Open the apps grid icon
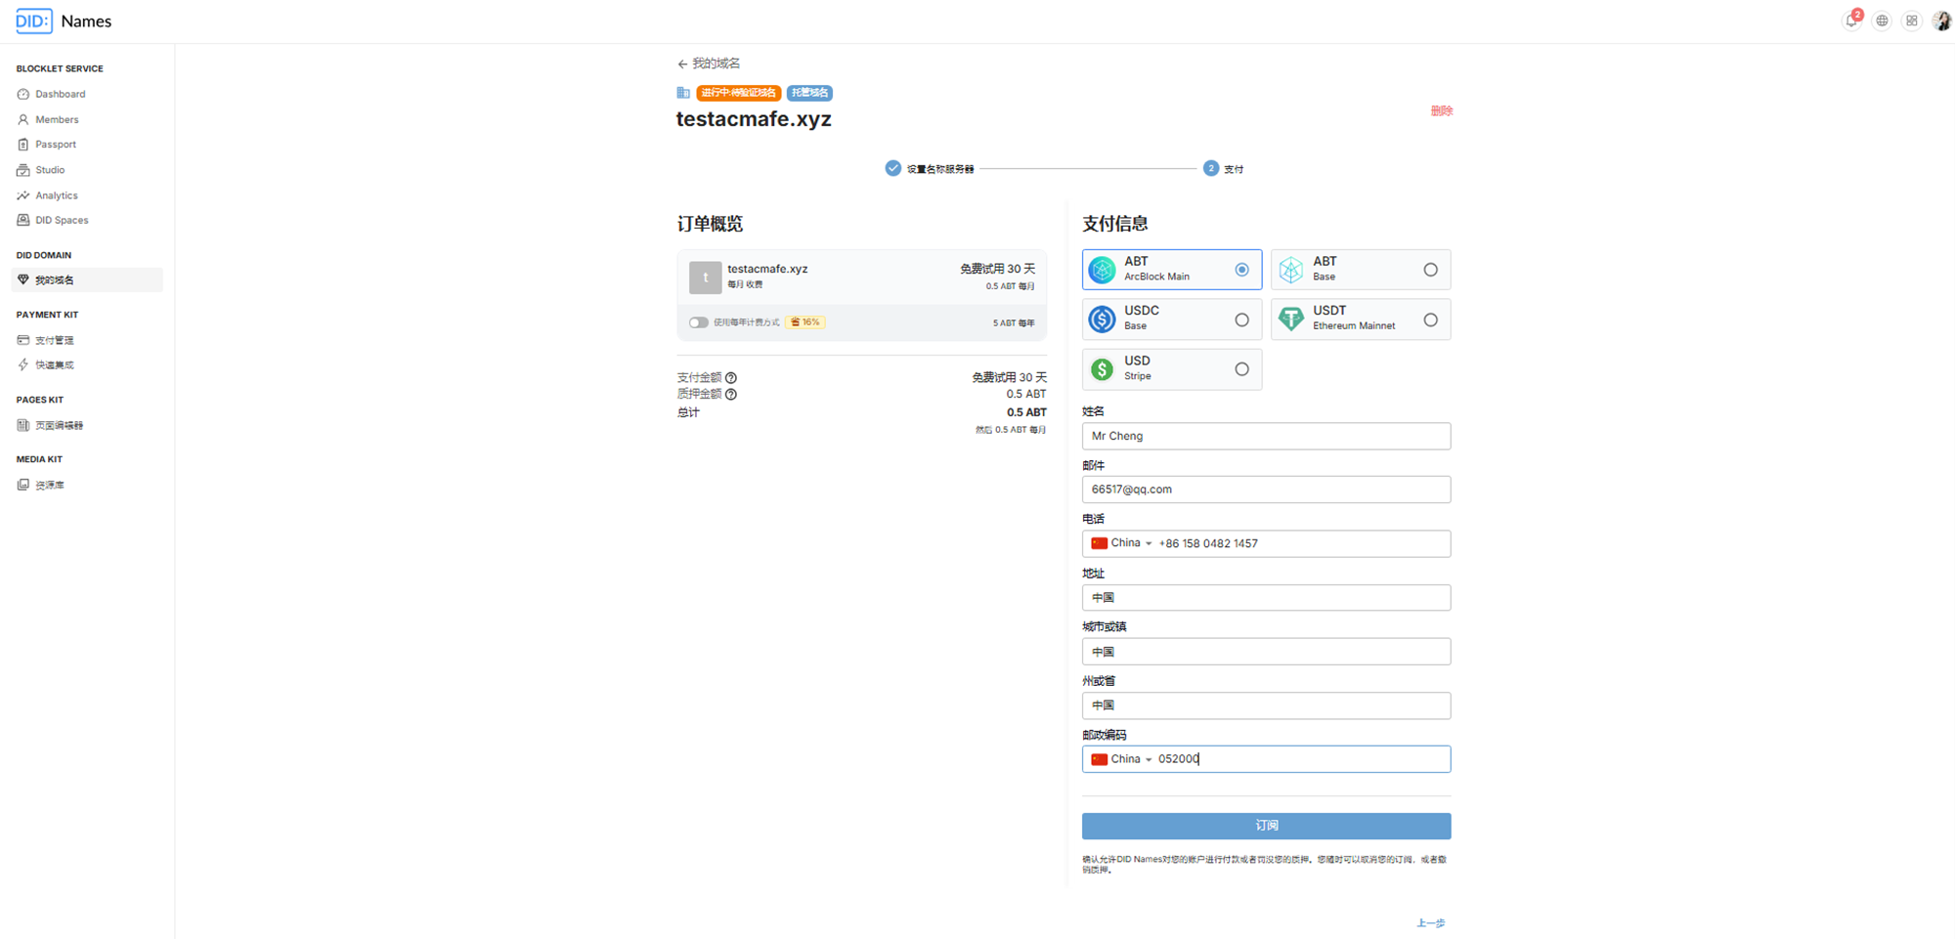Viewport: 1955px width, 939px height. pos(1912,21)
